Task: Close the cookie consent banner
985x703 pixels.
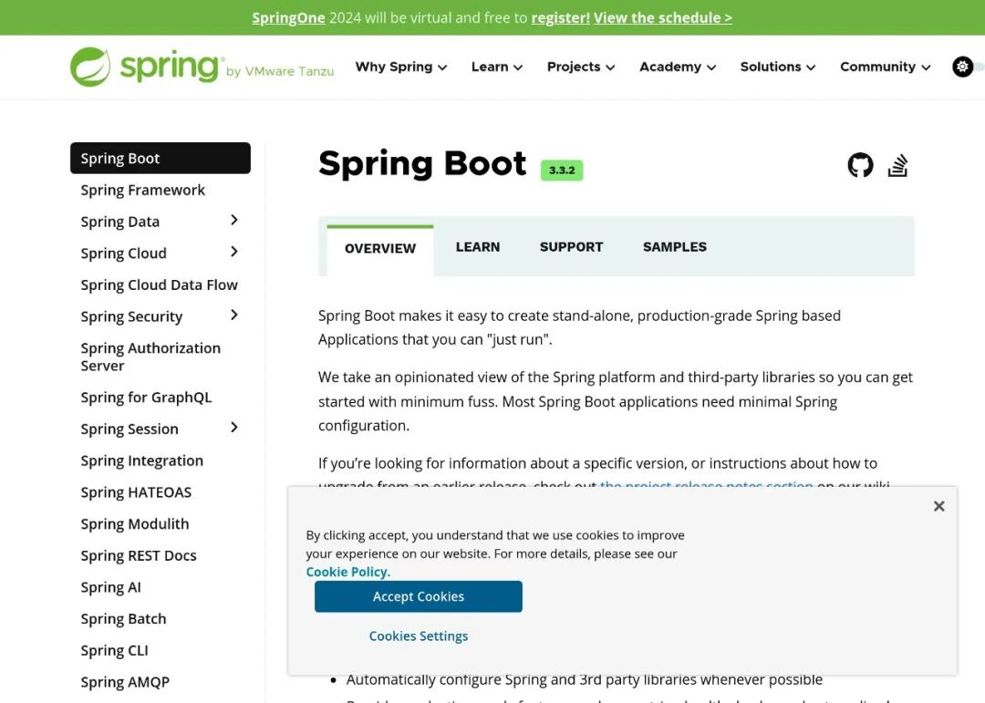Action: (x=938, y=506)
